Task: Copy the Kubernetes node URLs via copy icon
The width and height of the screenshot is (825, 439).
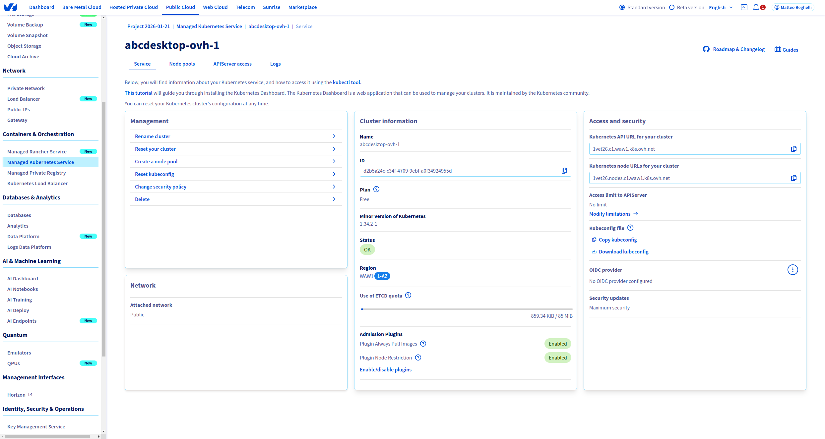Action: click(794, 178)
